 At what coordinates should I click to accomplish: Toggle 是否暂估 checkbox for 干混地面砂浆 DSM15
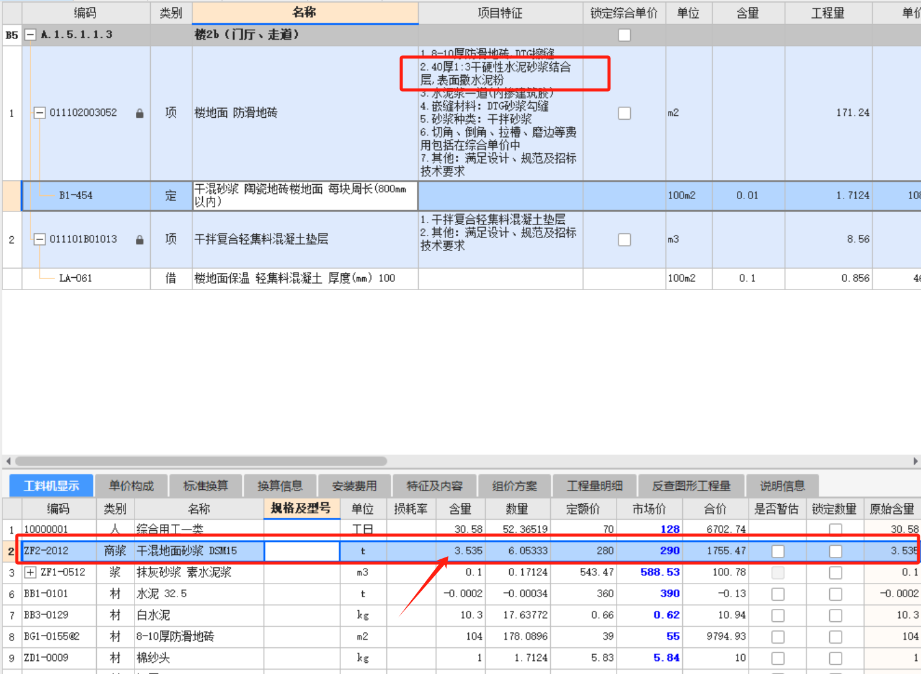[x=778, y=551]
